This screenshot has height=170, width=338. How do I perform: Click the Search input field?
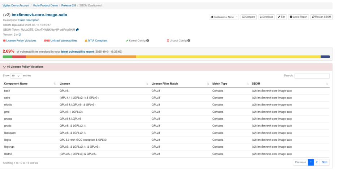pyautogui.click(x=312, y=76)
